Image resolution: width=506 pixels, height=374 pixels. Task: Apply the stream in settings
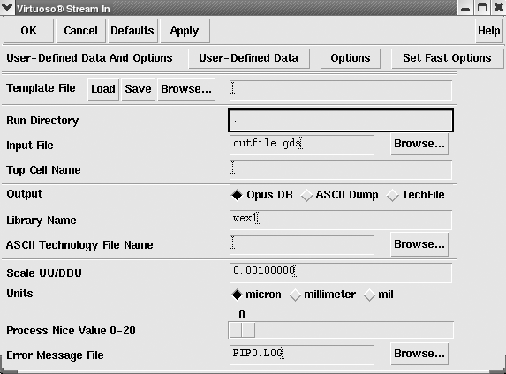click(x=185, y=31)
